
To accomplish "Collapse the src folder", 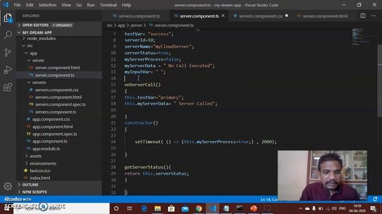I will pos(59,46).
